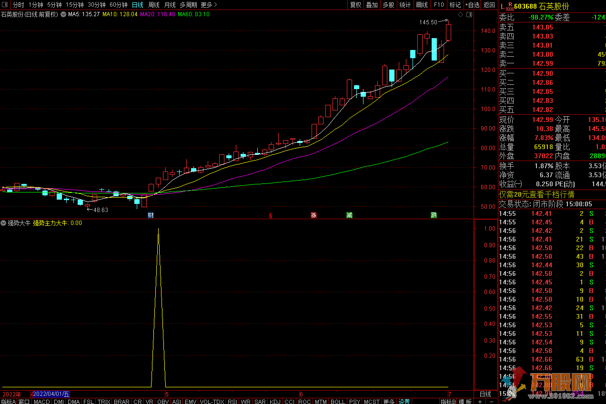The image size is (606, 404).
Task: Switch to 15分钟 period
Action: click(x=75, y=5)
